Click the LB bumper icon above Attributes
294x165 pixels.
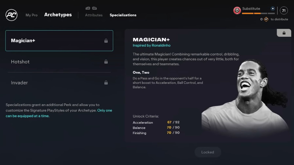(x=88, y=8)
